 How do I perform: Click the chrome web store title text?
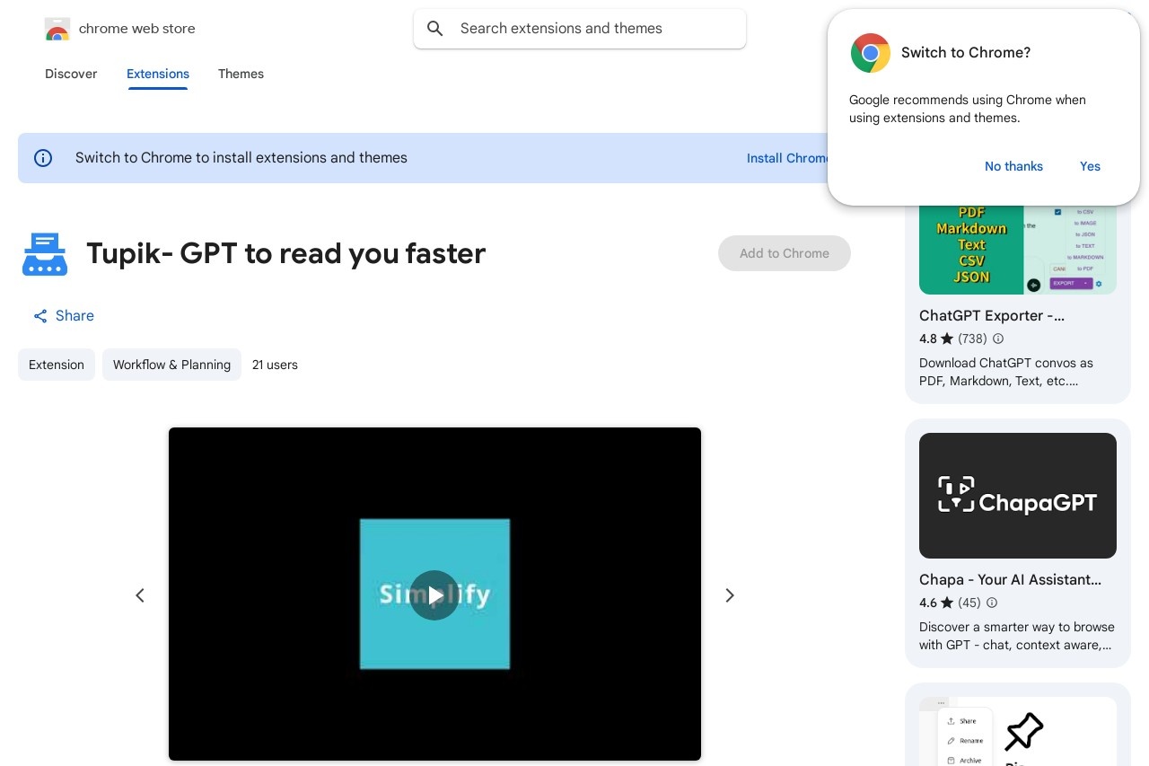137,29
